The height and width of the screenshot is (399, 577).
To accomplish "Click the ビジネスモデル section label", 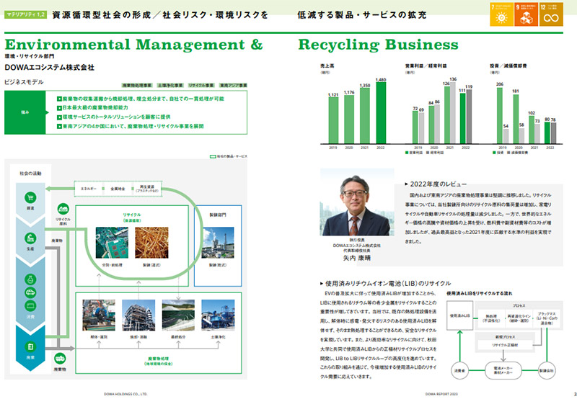I will 24,82.
